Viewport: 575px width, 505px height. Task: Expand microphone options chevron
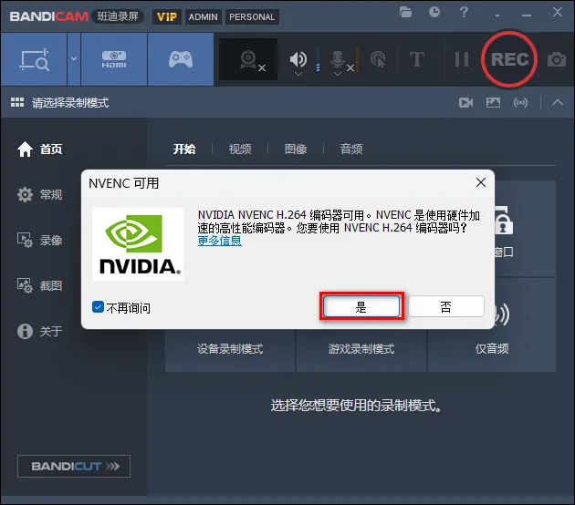click(x=338, y=74)
